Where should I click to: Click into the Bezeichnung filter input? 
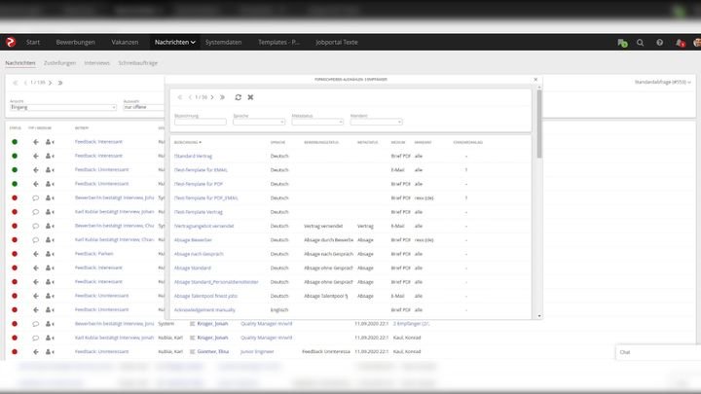[x=201, y=122]
